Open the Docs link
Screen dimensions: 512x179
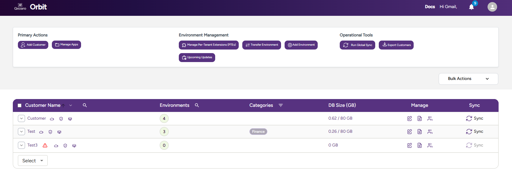pyautogui.click(x=430, y=7)
